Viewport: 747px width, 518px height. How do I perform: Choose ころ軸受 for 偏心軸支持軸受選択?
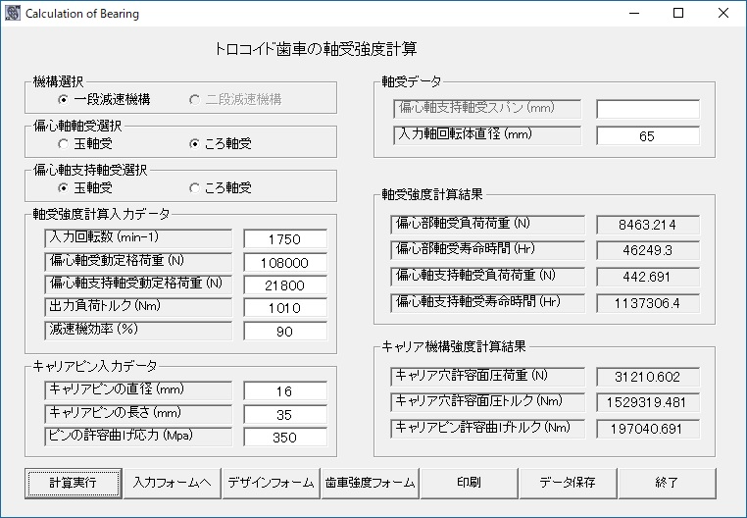[x=194, y=187]
